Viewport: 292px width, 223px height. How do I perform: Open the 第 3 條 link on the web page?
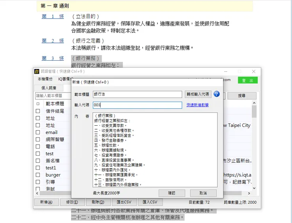tap(53, 58)
